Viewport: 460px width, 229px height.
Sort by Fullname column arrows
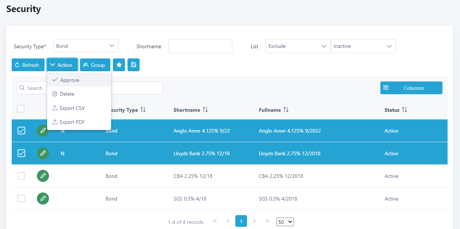click(286, 110)
